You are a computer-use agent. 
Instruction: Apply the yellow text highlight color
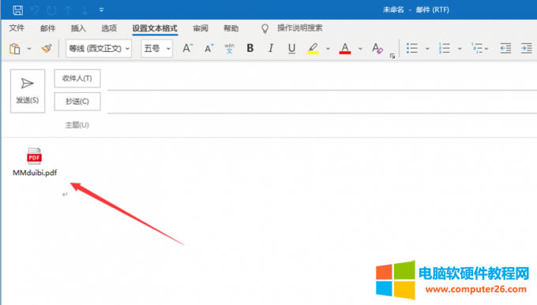[313, 48]
